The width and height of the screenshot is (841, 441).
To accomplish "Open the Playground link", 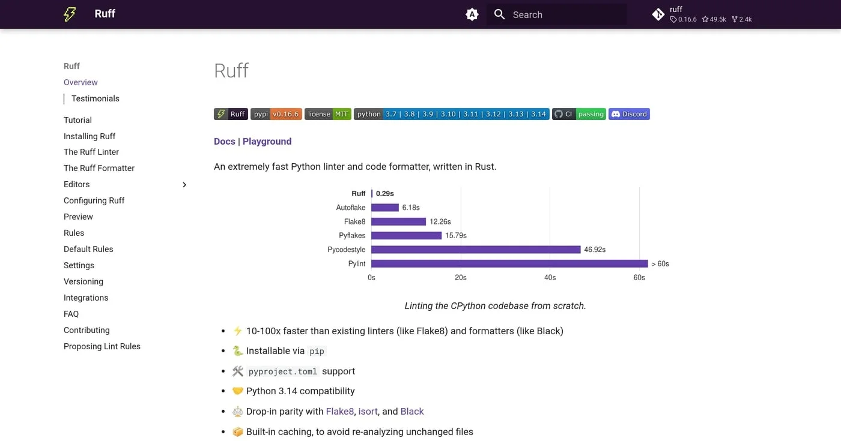I will tap(267, 142).
